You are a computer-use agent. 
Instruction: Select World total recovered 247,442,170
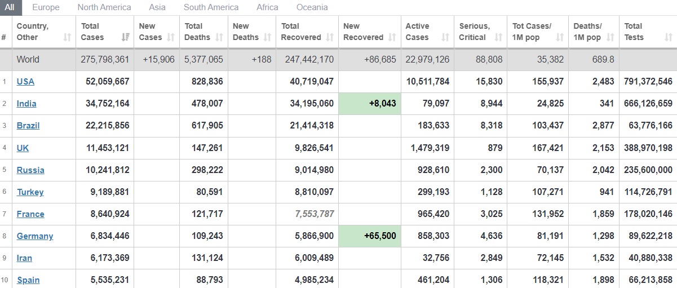309,60
